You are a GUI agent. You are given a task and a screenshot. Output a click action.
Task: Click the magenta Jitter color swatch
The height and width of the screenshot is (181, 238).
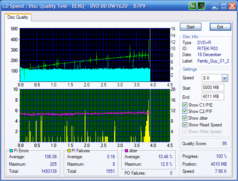click(x=126, y=151)
